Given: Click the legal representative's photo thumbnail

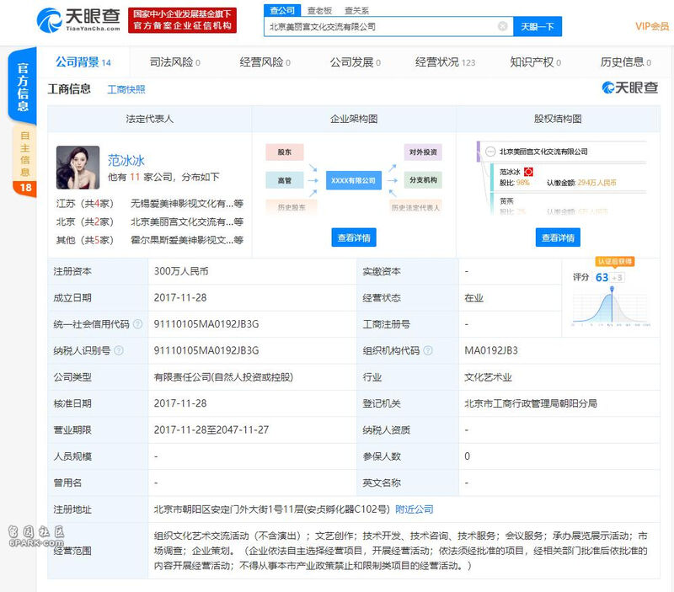Looking at the screenshot, I should coord(78,168).
